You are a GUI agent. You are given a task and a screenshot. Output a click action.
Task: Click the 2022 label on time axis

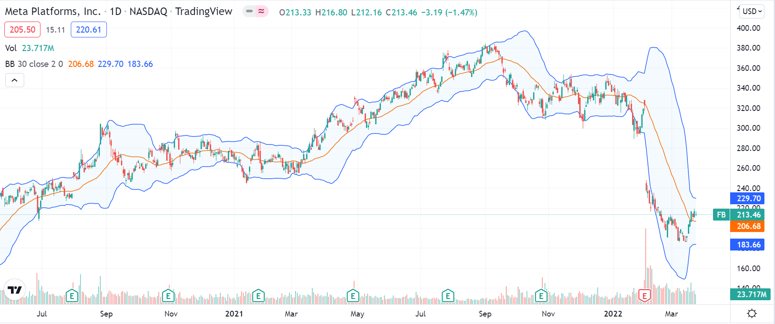[613, 314]
